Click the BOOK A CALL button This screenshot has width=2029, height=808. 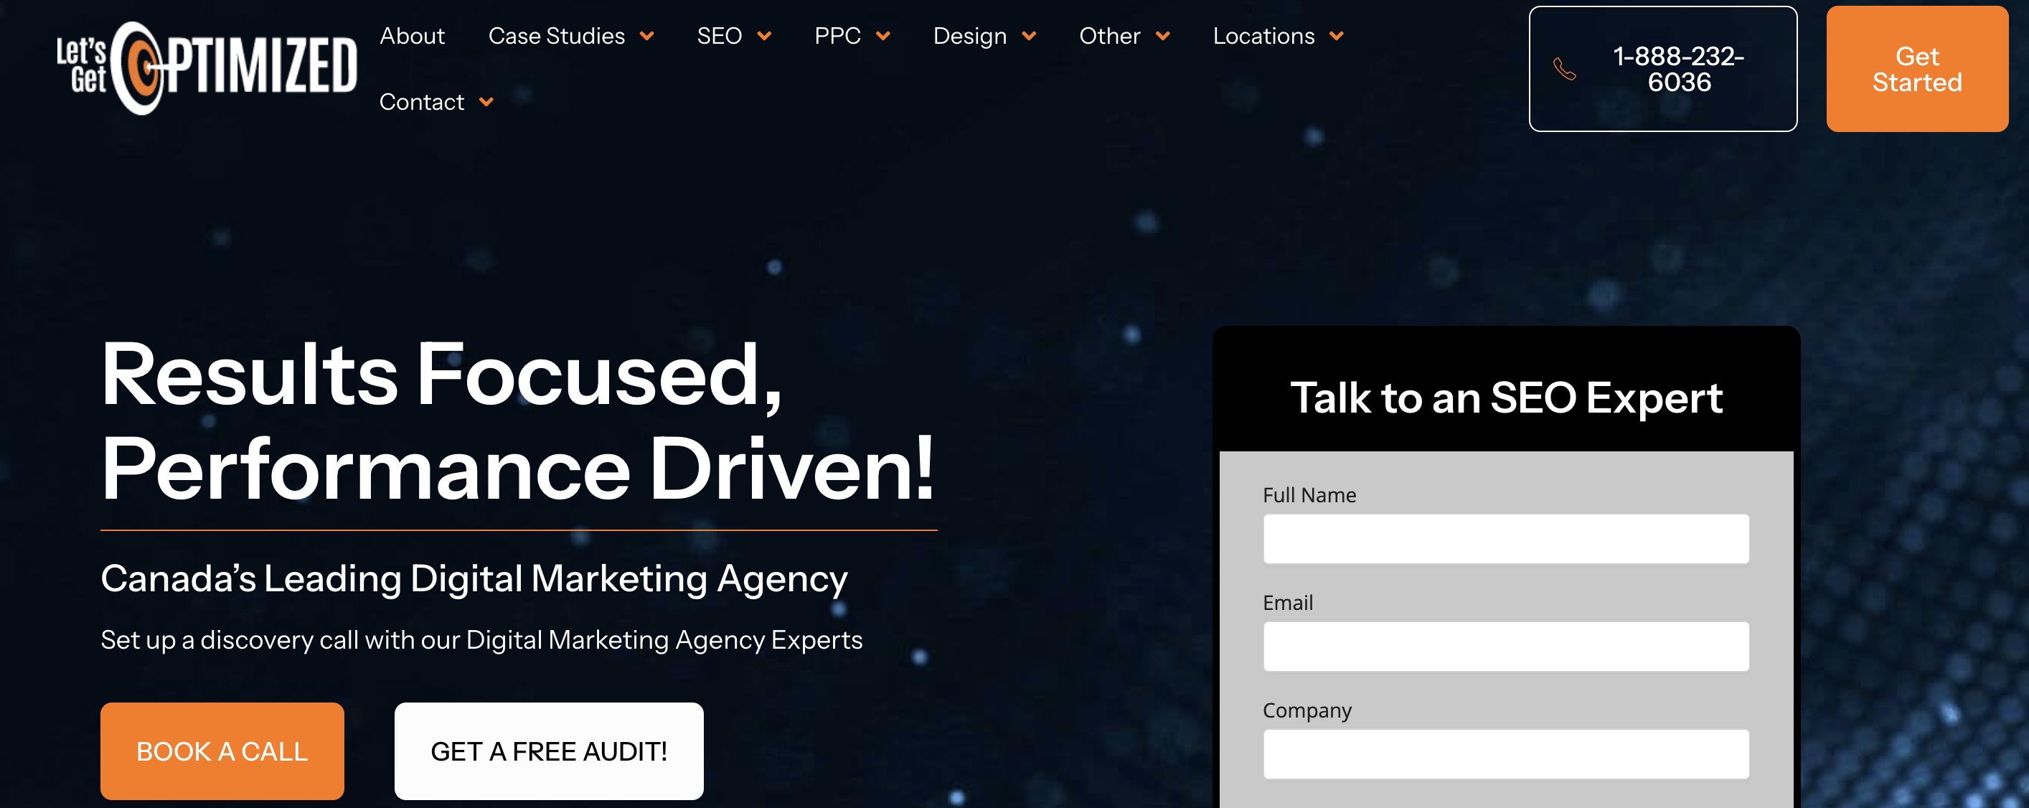[222, 751]
